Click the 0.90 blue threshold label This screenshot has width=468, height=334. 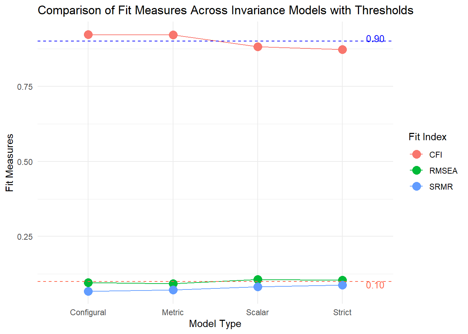tap(375, 39)
